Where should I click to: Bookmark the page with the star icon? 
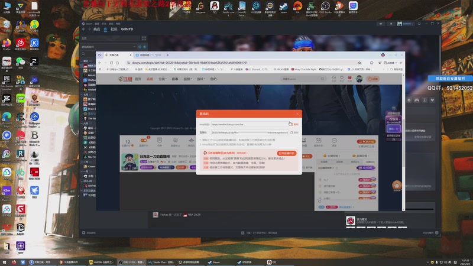pos(359,63)
